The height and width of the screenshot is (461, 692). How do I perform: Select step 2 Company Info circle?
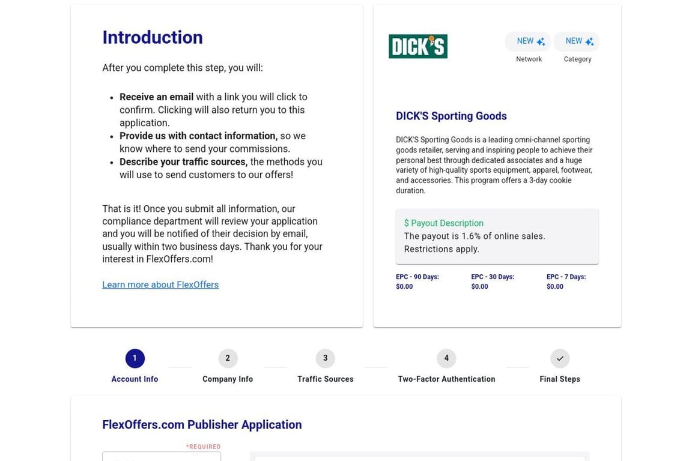point(228,358)
